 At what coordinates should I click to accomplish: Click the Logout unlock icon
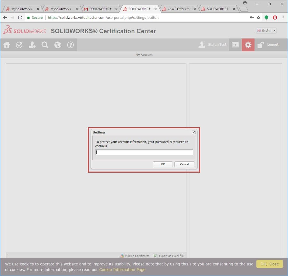pos(260,45)
